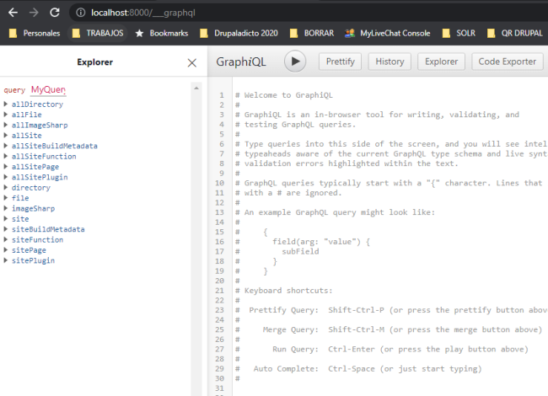This screenshot has width=548, height=396.
Task: Open the Code Exporter
Action: click(507, 62)
